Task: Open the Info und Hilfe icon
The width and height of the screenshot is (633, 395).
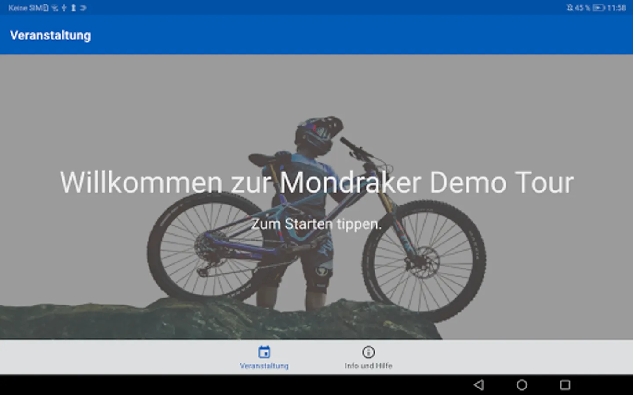Action: click(x=368, y=352)
